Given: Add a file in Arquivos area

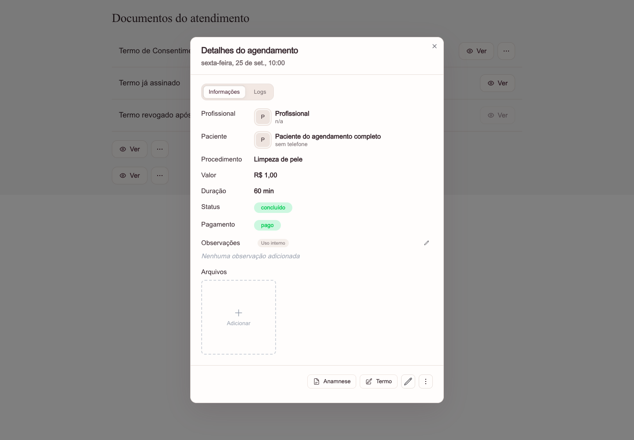Looking at the screenshot, I should (239, 317).
